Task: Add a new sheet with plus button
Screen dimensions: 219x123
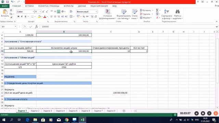Action: 124,111
